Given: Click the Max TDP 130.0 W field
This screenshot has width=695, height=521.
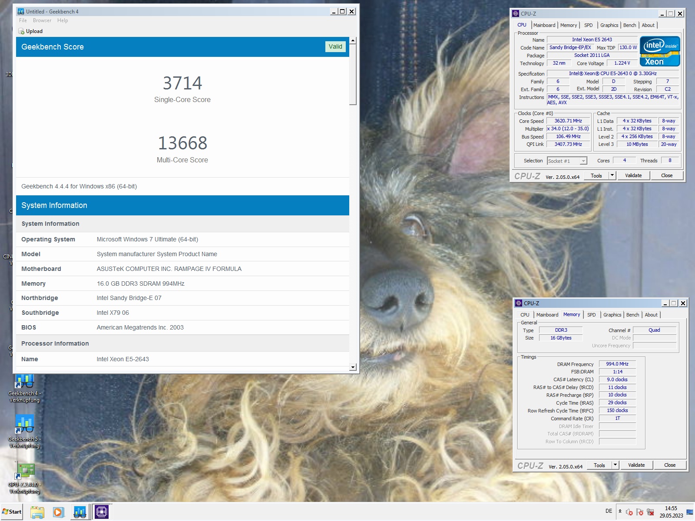Looking at the screenshot, I should tap(628, 47).
